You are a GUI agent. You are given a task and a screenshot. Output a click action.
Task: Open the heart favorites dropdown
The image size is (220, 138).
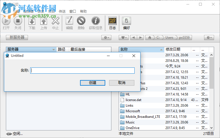tap(124, 38)
